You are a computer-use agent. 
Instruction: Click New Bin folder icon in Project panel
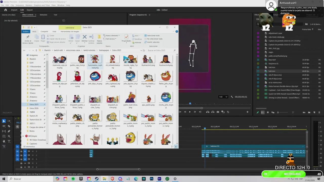point(309,112)
